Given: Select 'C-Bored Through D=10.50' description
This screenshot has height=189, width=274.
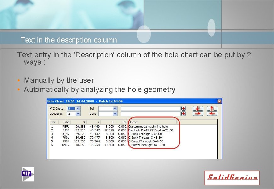Looking at the screenshot, I should 147,145.
